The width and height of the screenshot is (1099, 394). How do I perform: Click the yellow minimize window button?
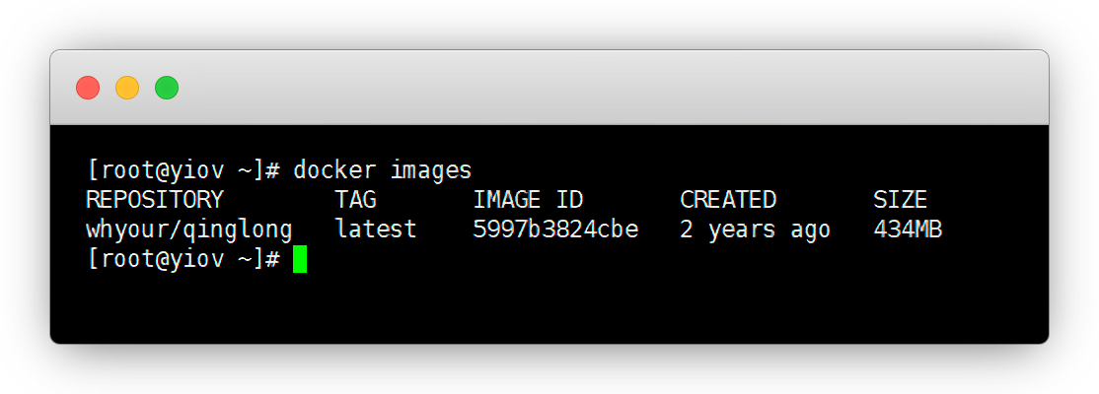(x=127, y=88)
